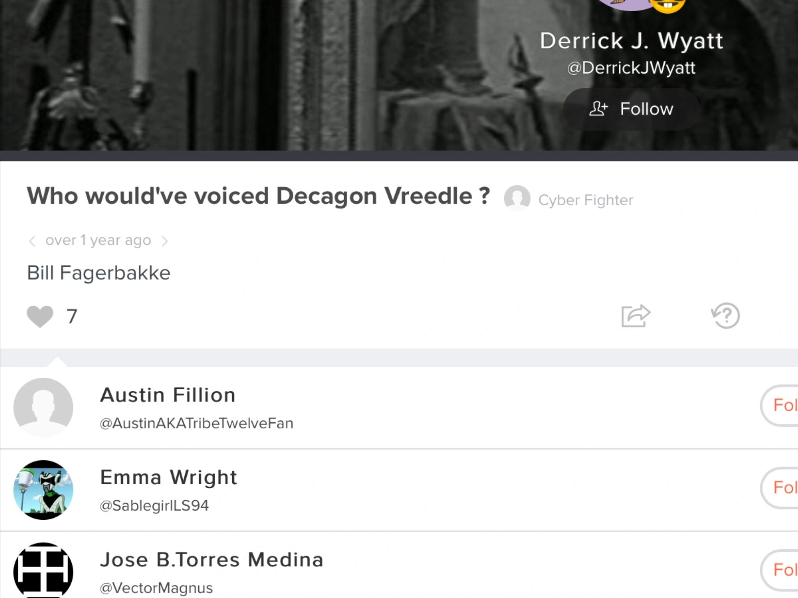The width and height of the screenshot is (798, 598).
Task: Open the @DerrickJWyatt handle link
Action: pyautogui.click(x=631, y=68)
